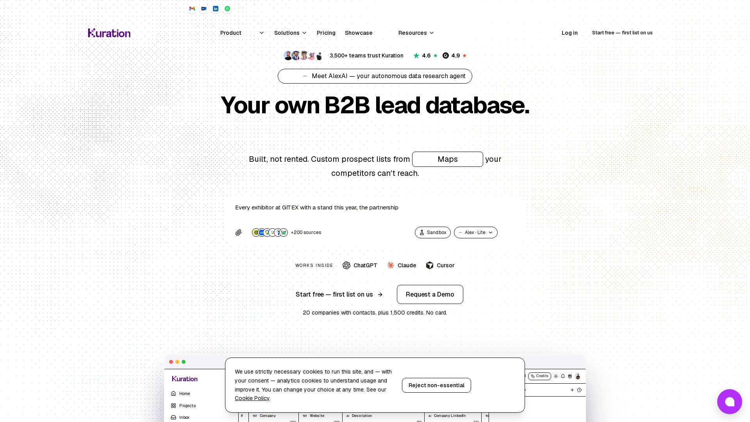Screen dimensions: 750x422
Task: Click the Gmail icon at the top
Action: pos(192,9)
